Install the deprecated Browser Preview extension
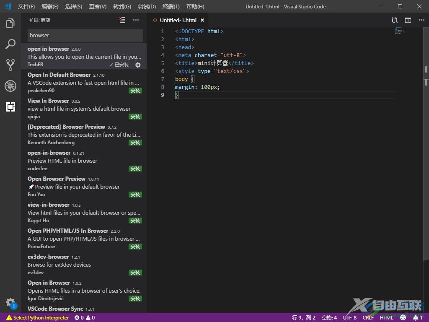The image size is (429, 322). (x=135, y=143)
